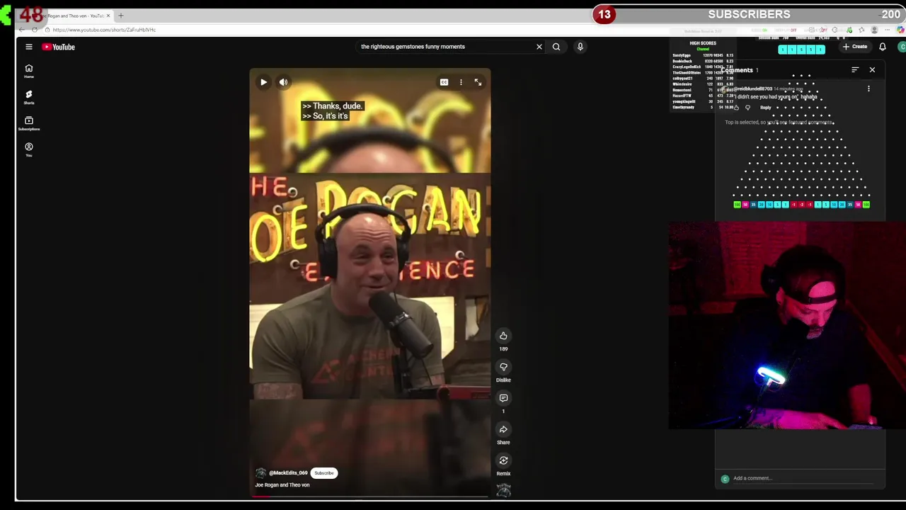Mute the Short's volume
The height and width of the screenshot is (510, 906).
click(x=283, y=82)
